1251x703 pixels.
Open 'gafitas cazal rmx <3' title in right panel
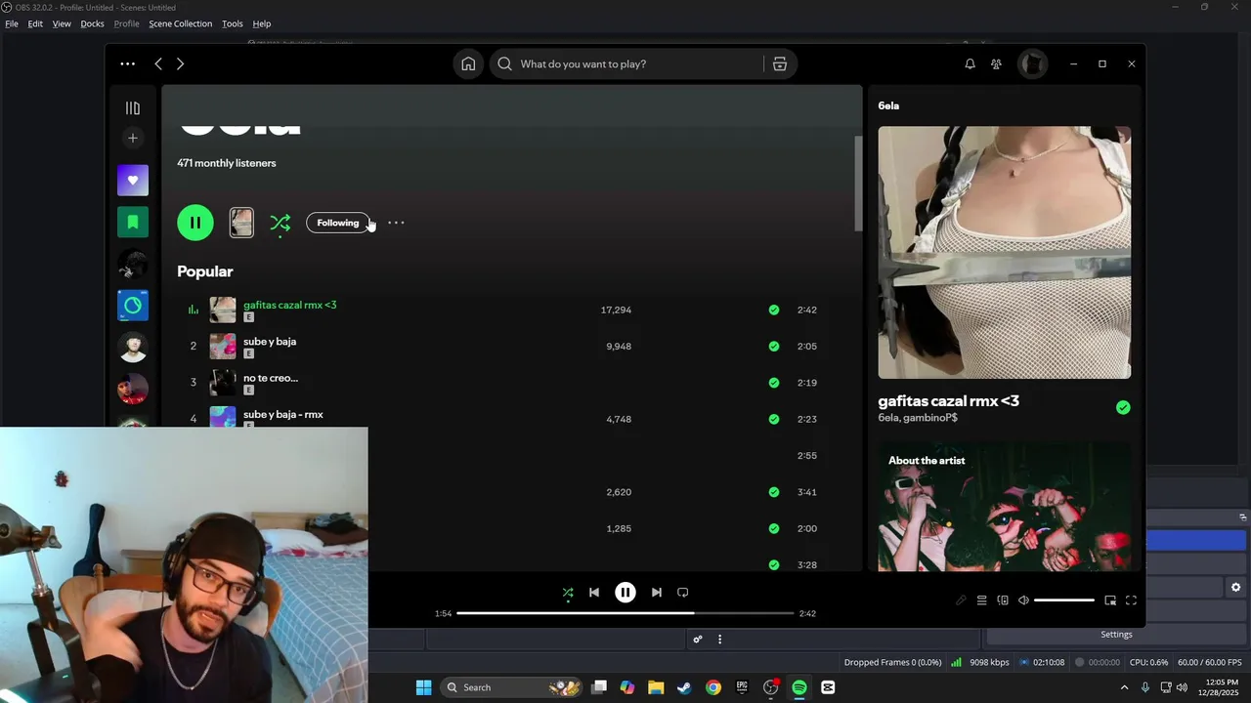coord(948,401)
